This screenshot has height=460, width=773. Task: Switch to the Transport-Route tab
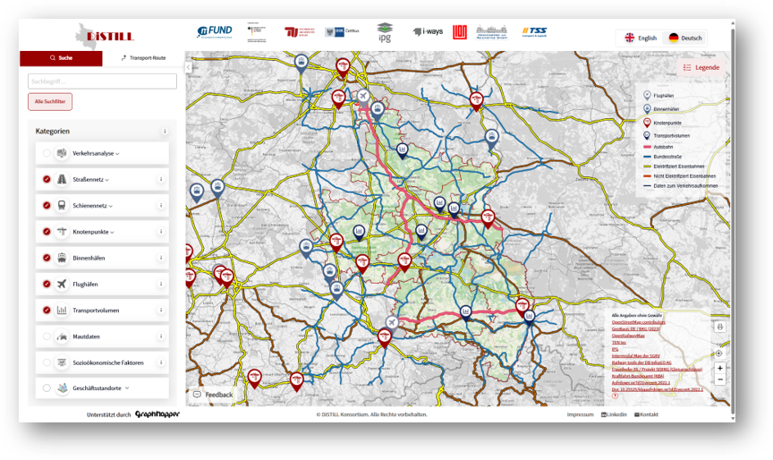coord(143,57)
